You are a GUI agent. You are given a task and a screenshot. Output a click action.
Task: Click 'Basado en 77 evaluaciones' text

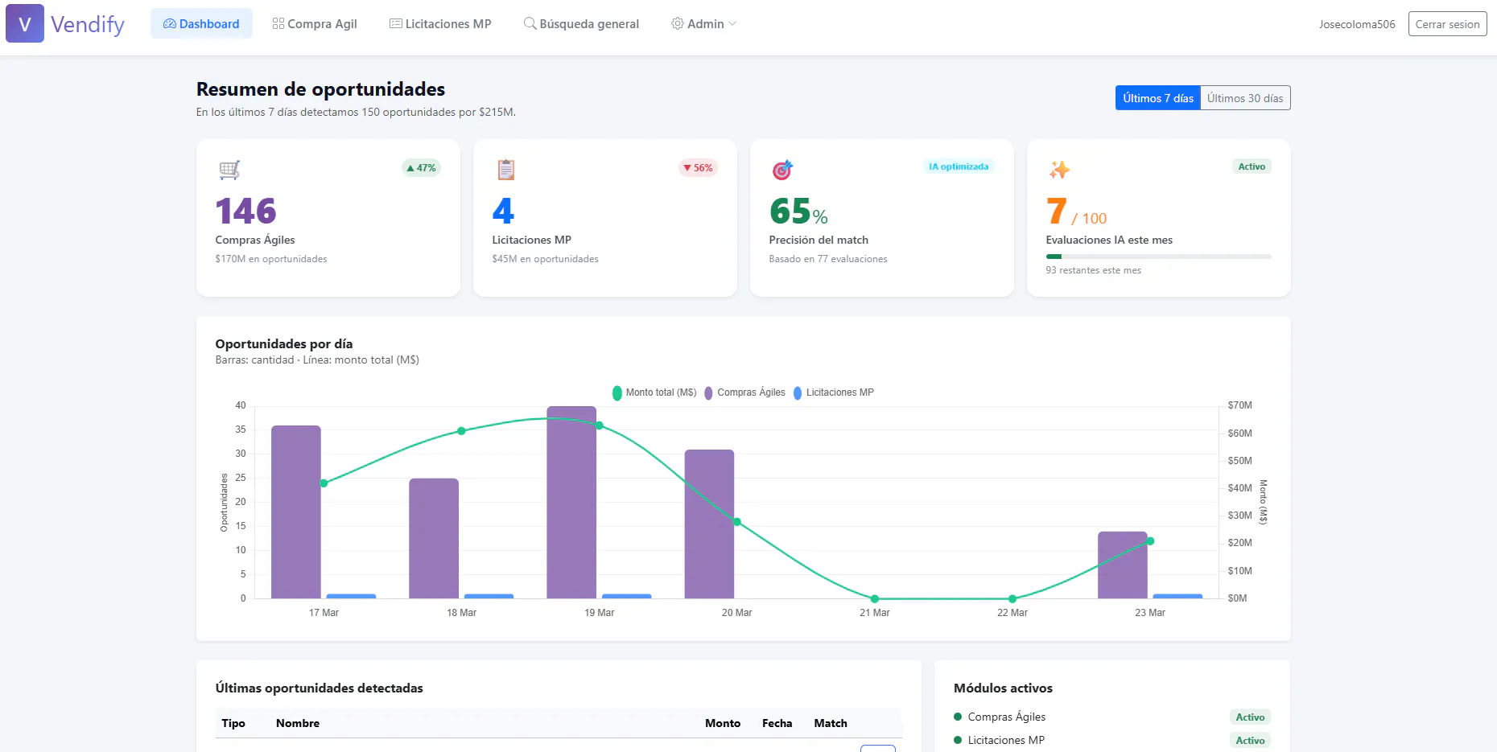(x=828, y=259)
